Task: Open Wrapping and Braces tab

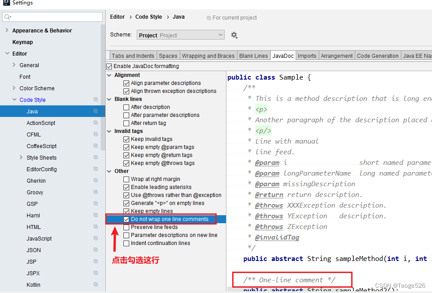Action: coord(208,56)
